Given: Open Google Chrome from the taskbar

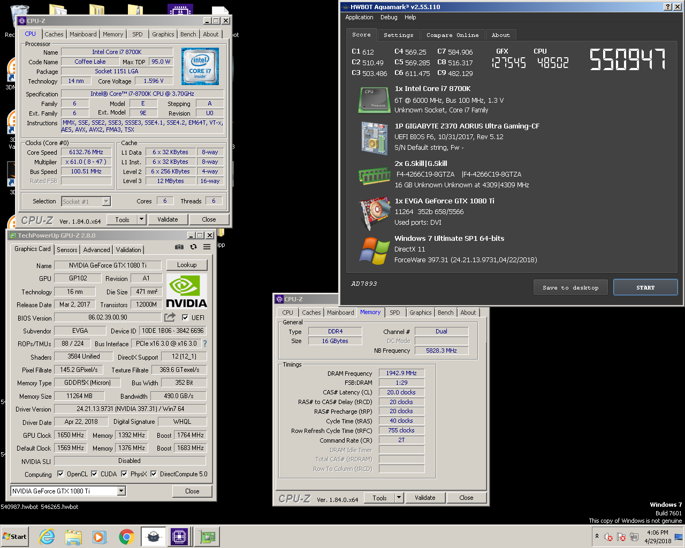Looking at the screenshot, I should [x=126, y=537].
